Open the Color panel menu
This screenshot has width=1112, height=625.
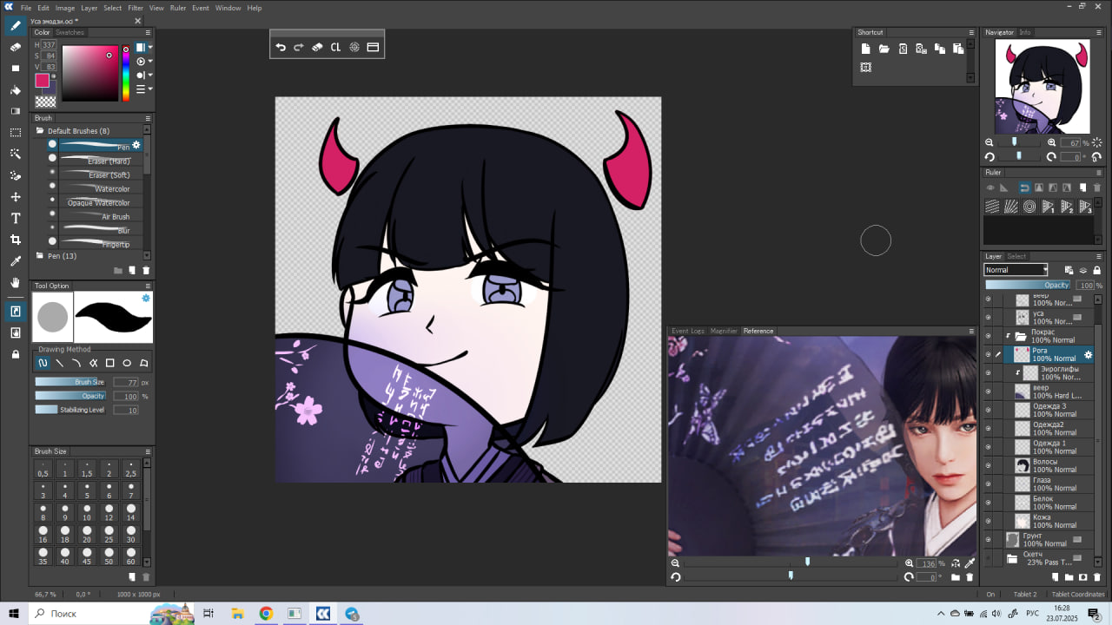tap(148, 32)
